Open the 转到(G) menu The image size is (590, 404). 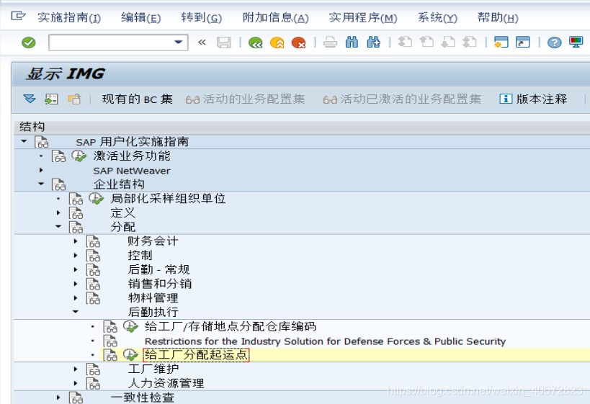(x=201, y=18)
